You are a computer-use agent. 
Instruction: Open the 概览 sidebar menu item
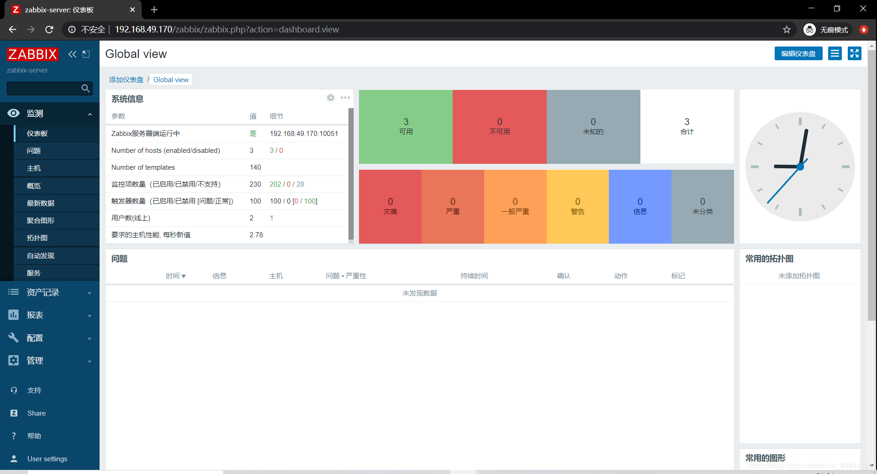(57, 186)
